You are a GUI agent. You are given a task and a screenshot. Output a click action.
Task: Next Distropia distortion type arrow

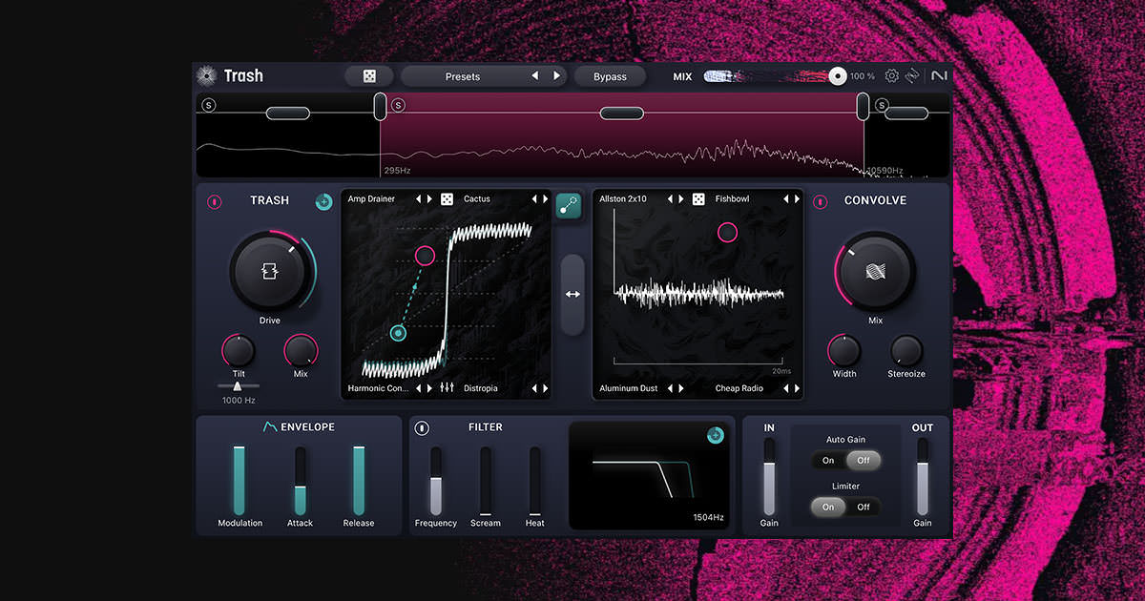pyautogui.click(x=545, y=388)
